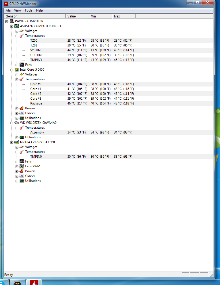Click the PAWEŁ-KOMPUTER computer icon
Screen dimensions: 220x285
point(12,21)
